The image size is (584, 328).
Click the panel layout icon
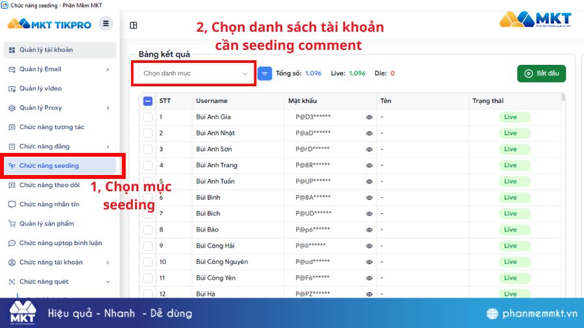click(x=134, y=25)
